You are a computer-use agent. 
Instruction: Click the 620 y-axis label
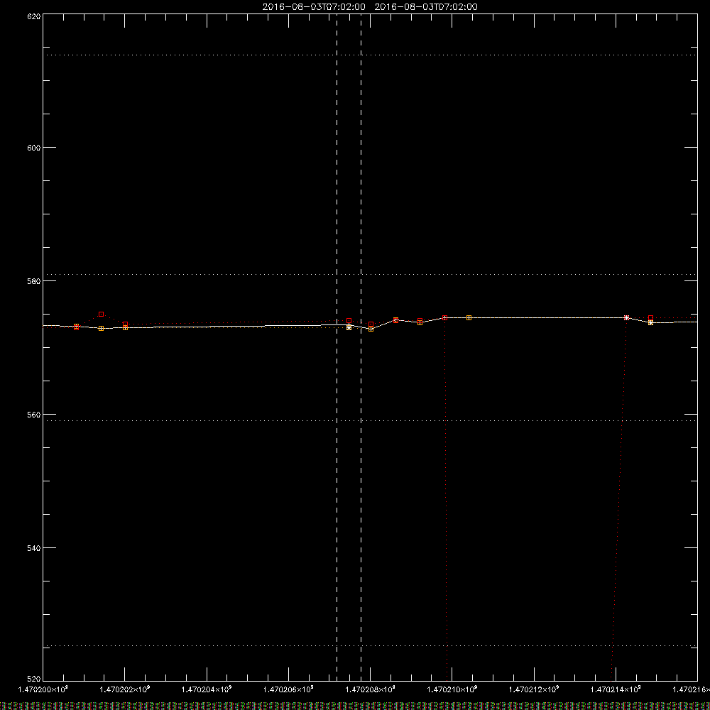coord(34,16)
